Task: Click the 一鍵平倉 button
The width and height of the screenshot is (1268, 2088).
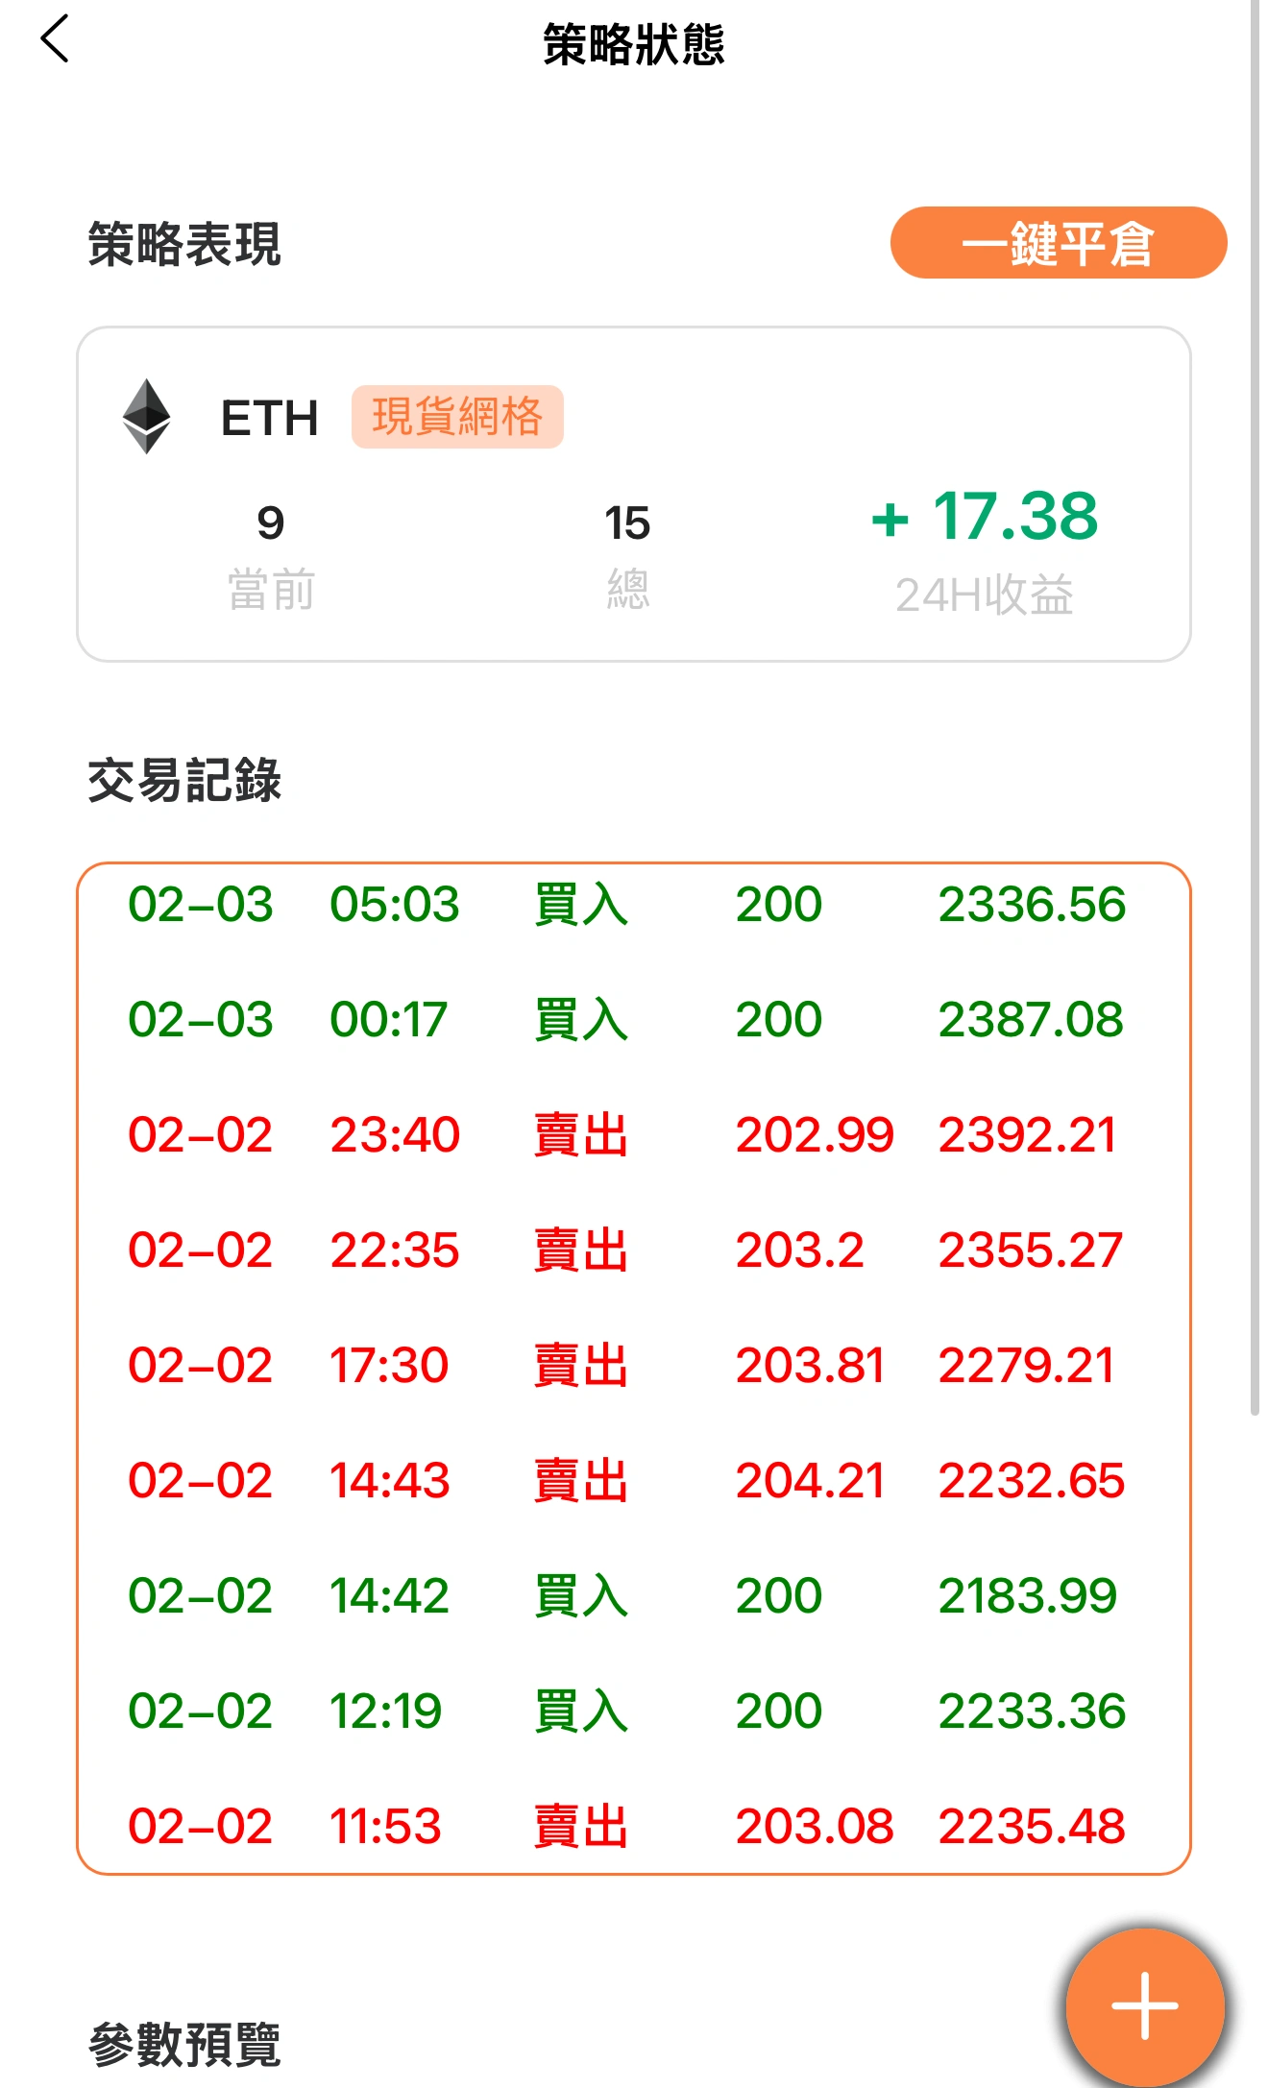Action: click(x=1058, y=243)
